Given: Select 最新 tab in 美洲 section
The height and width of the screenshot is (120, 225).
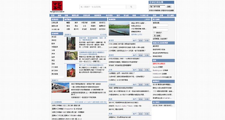Looking at the screenshot, I should (141, 114).
